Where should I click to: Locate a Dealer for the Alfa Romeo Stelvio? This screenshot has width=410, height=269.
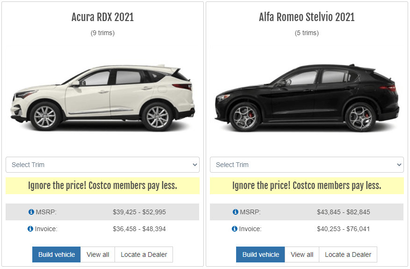coord(348,254)
